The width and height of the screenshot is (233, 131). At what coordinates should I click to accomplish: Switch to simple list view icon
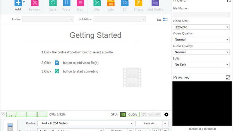pos(159,19)
